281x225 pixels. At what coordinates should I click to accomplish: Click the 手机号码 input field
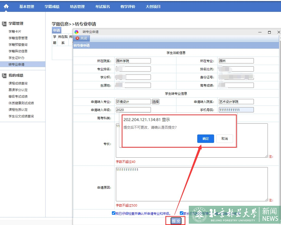click(x=236, y=110)
